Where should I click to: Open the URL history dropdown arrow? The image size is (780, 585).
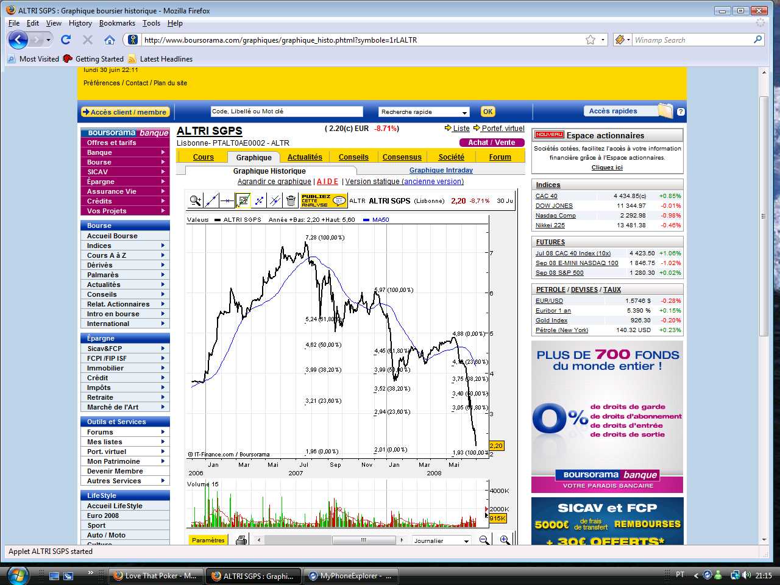(x=603, y=40)
